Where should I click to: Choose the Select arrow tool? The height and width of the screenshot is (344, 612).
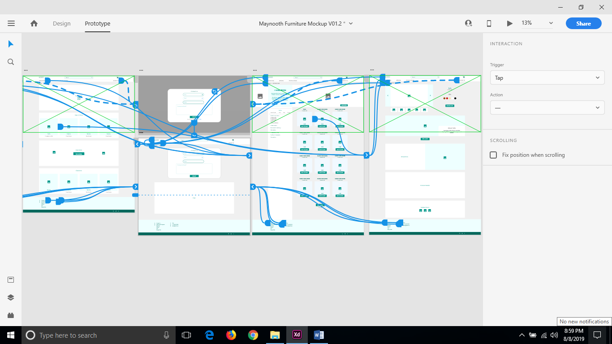point(11,44)
